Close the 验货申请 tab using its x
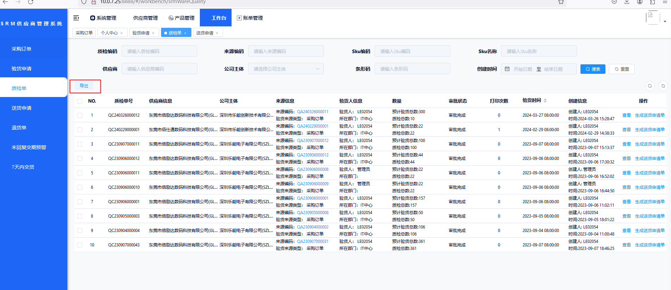Image resolution: width=671 pixels, height=290 pixels. (x=153, y=33)
